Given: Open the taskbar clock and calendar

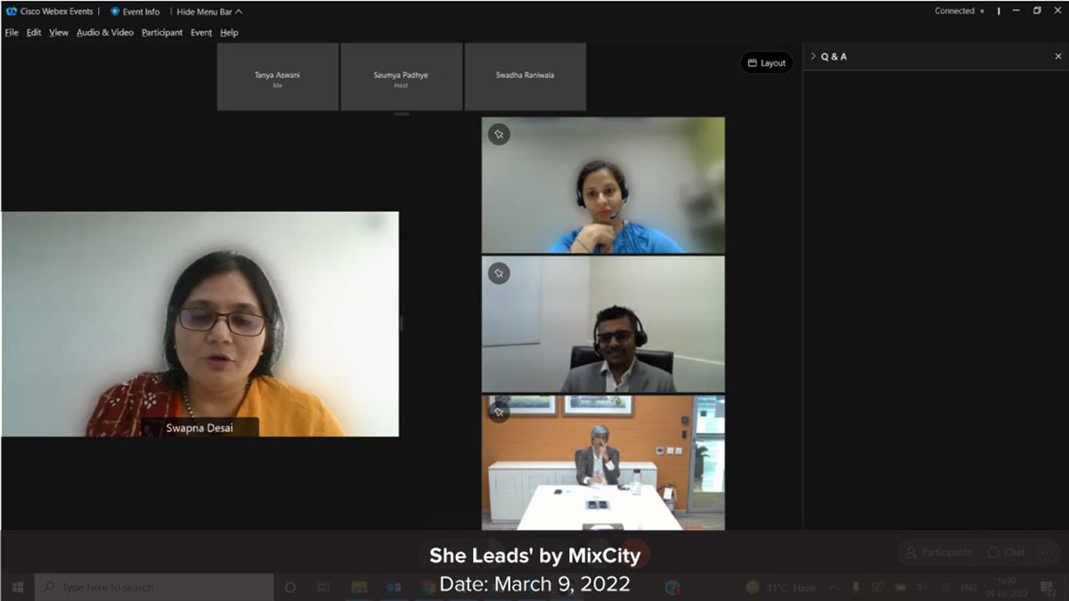Looking at the screenshot, I should [1007, 588].
